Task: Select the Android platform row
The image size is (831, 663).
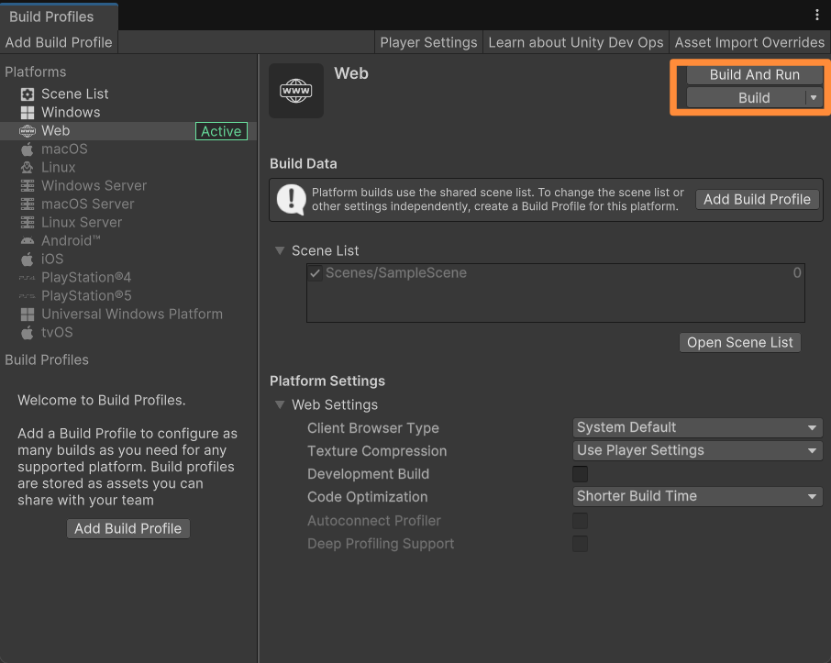Action: [x=128, y=241]
